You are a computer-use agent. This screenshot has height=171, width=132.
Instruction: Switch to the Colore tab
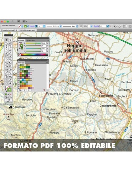[21, 40]
